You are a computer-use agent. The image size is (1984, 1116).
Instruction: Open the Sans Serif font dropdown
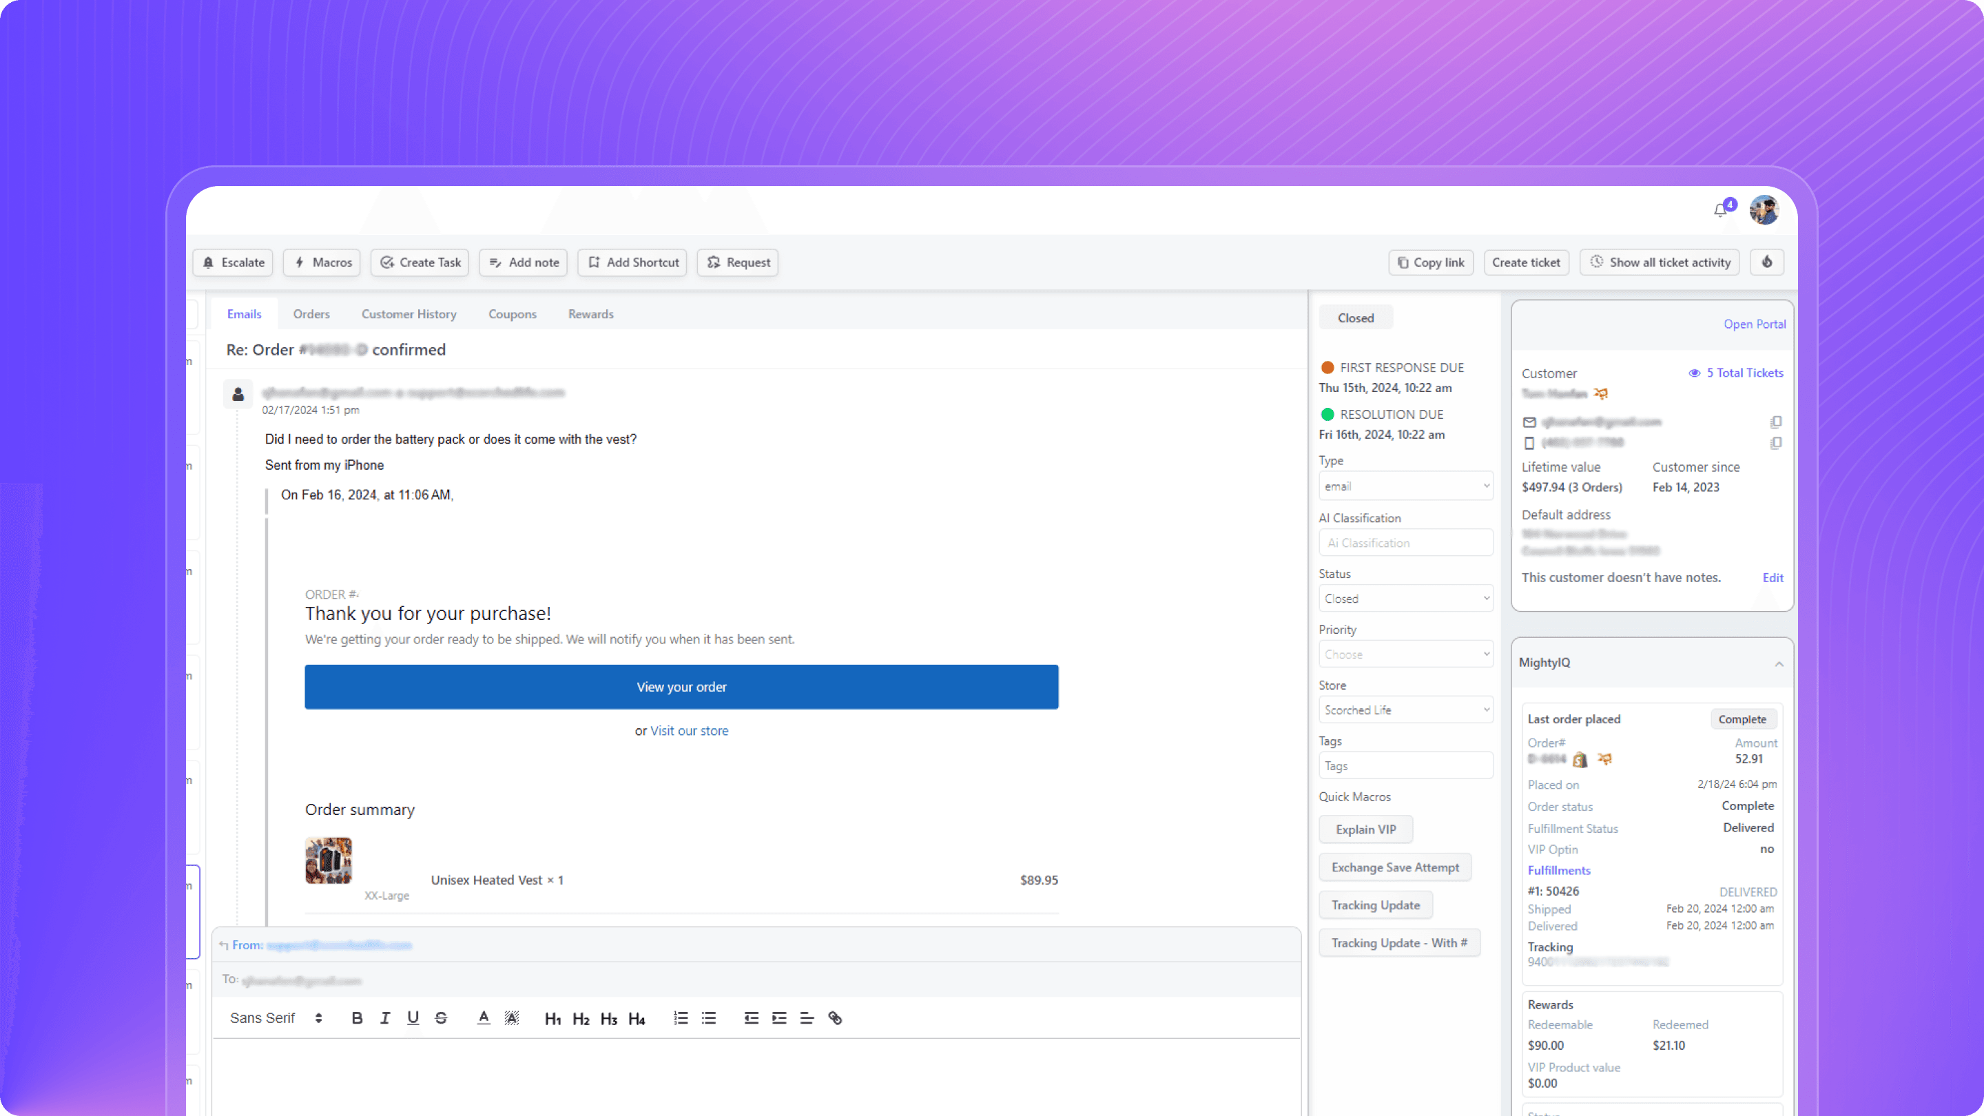pos(276,1018)
